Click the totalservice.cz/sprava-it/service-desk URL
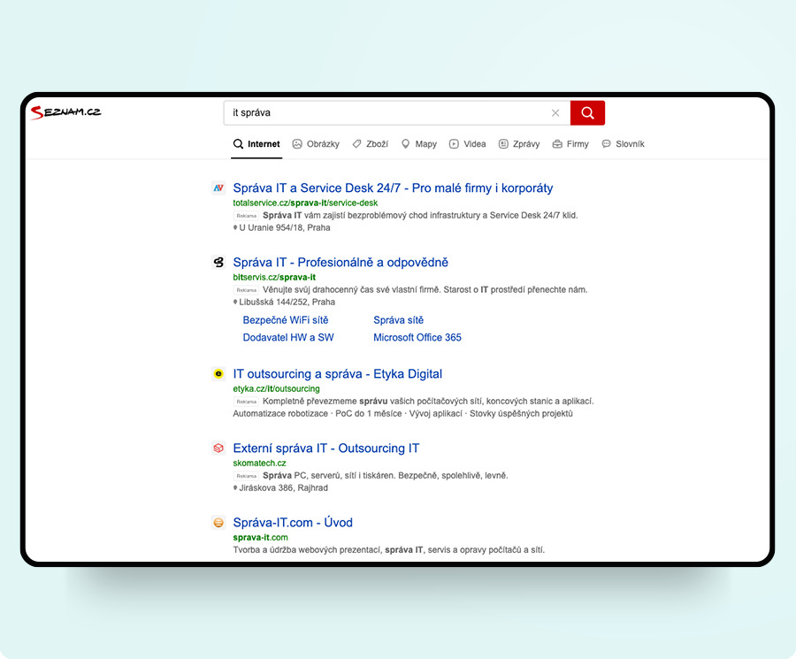 pyautogui.click(x=305, y=203)
